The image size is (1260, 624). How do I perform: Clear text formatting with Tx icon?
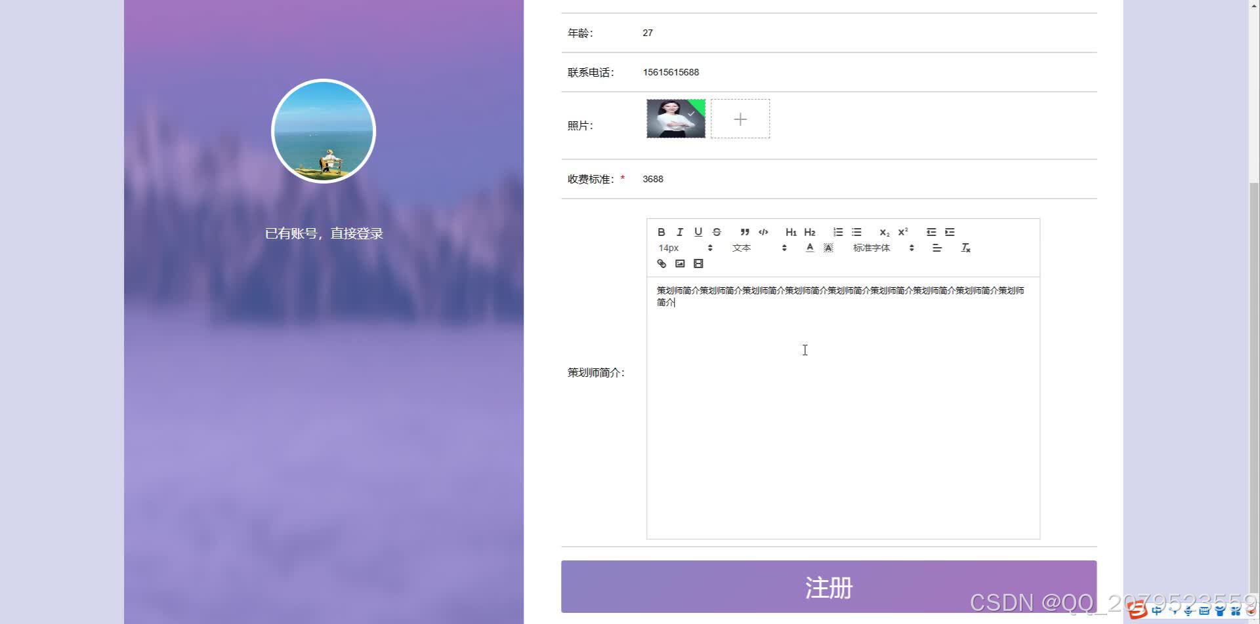point(965,248)
